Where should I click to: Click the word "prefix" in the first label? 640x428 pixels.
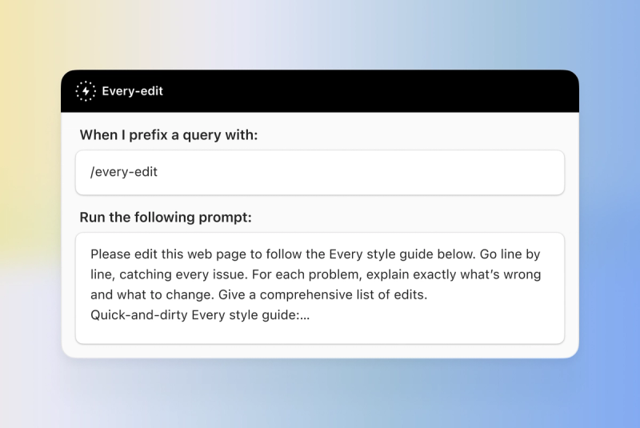148,135
